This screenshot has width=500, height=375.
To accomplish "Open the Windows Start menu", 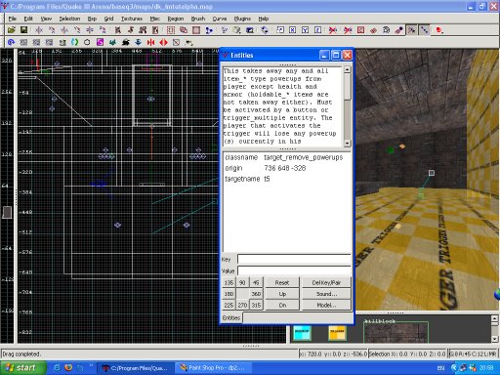I will tap(22, 368).
